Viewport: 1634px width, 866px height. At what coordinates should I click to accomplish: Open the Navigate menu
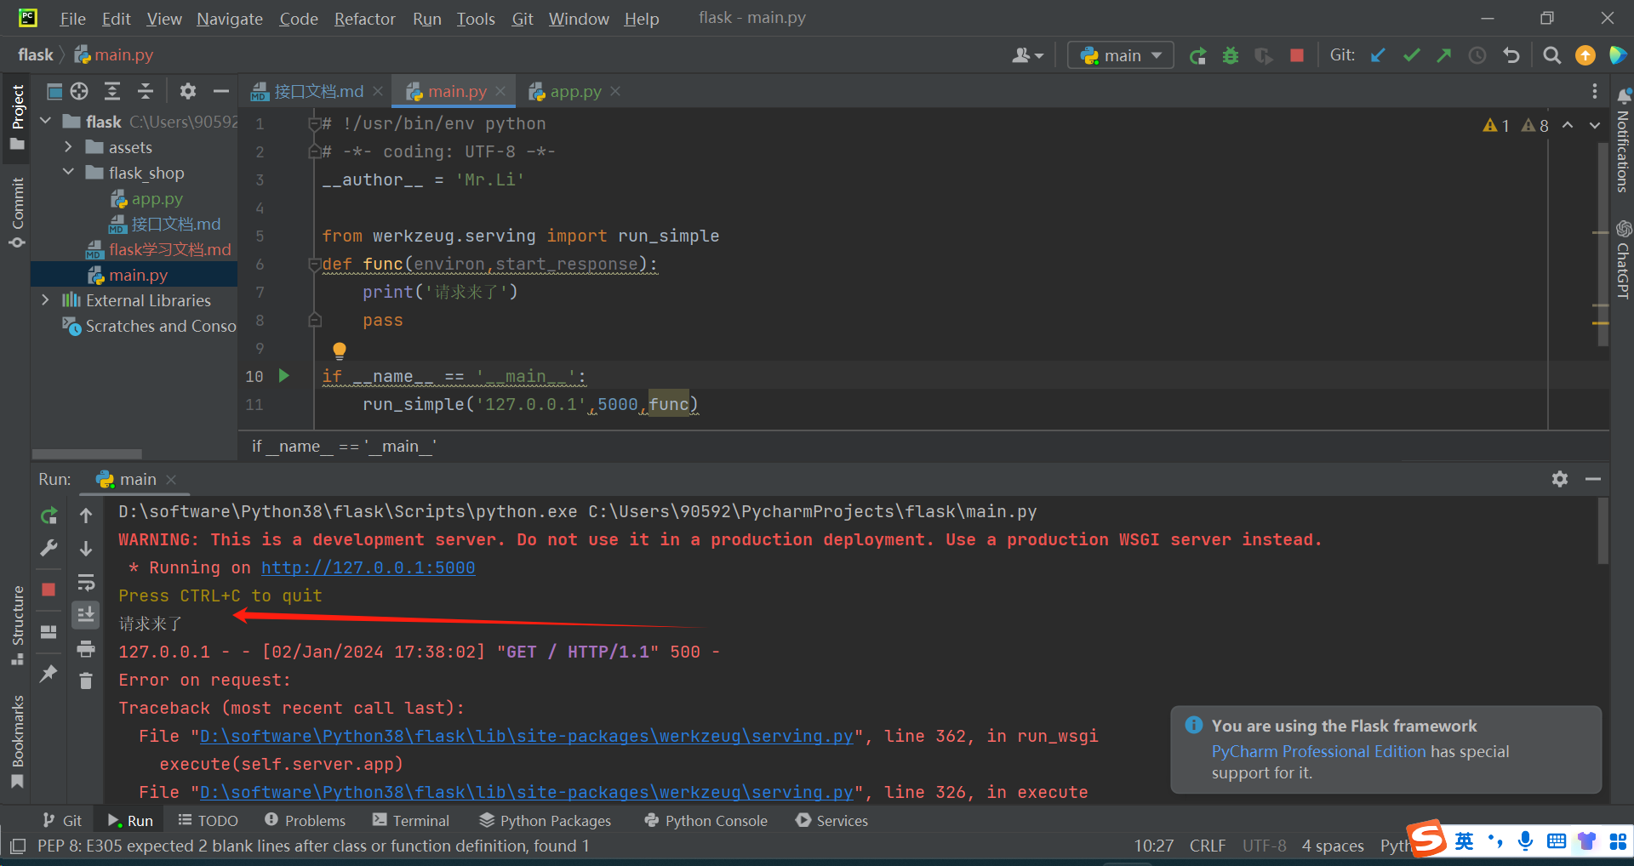229,19
